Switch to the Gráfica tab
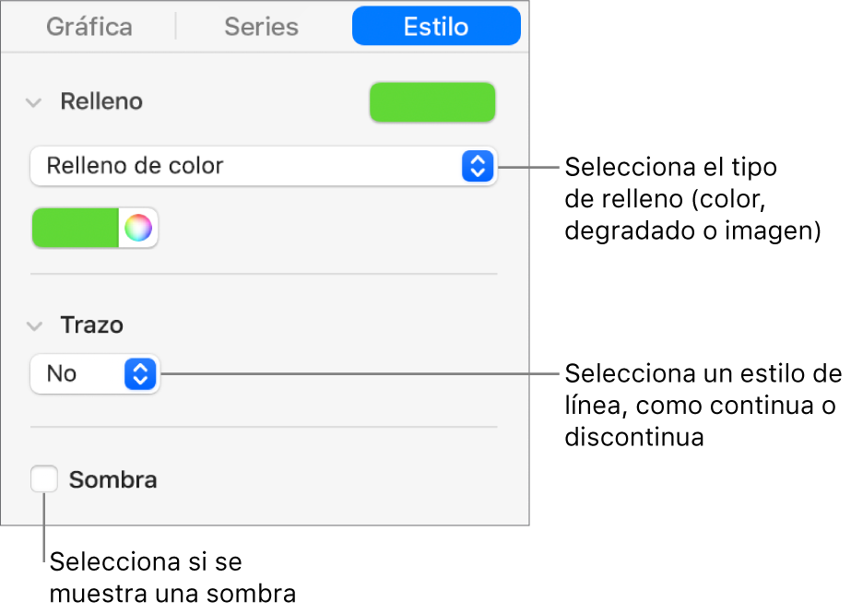This screenshot has width=851, height=613. (90, 27)
